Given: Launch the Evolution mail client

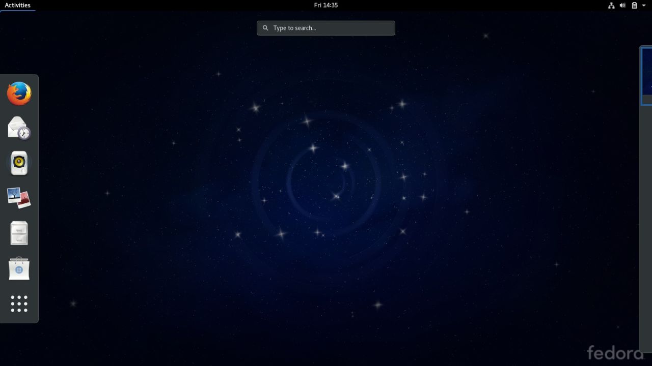Looking at the screenshot, I should coord(19,128).
